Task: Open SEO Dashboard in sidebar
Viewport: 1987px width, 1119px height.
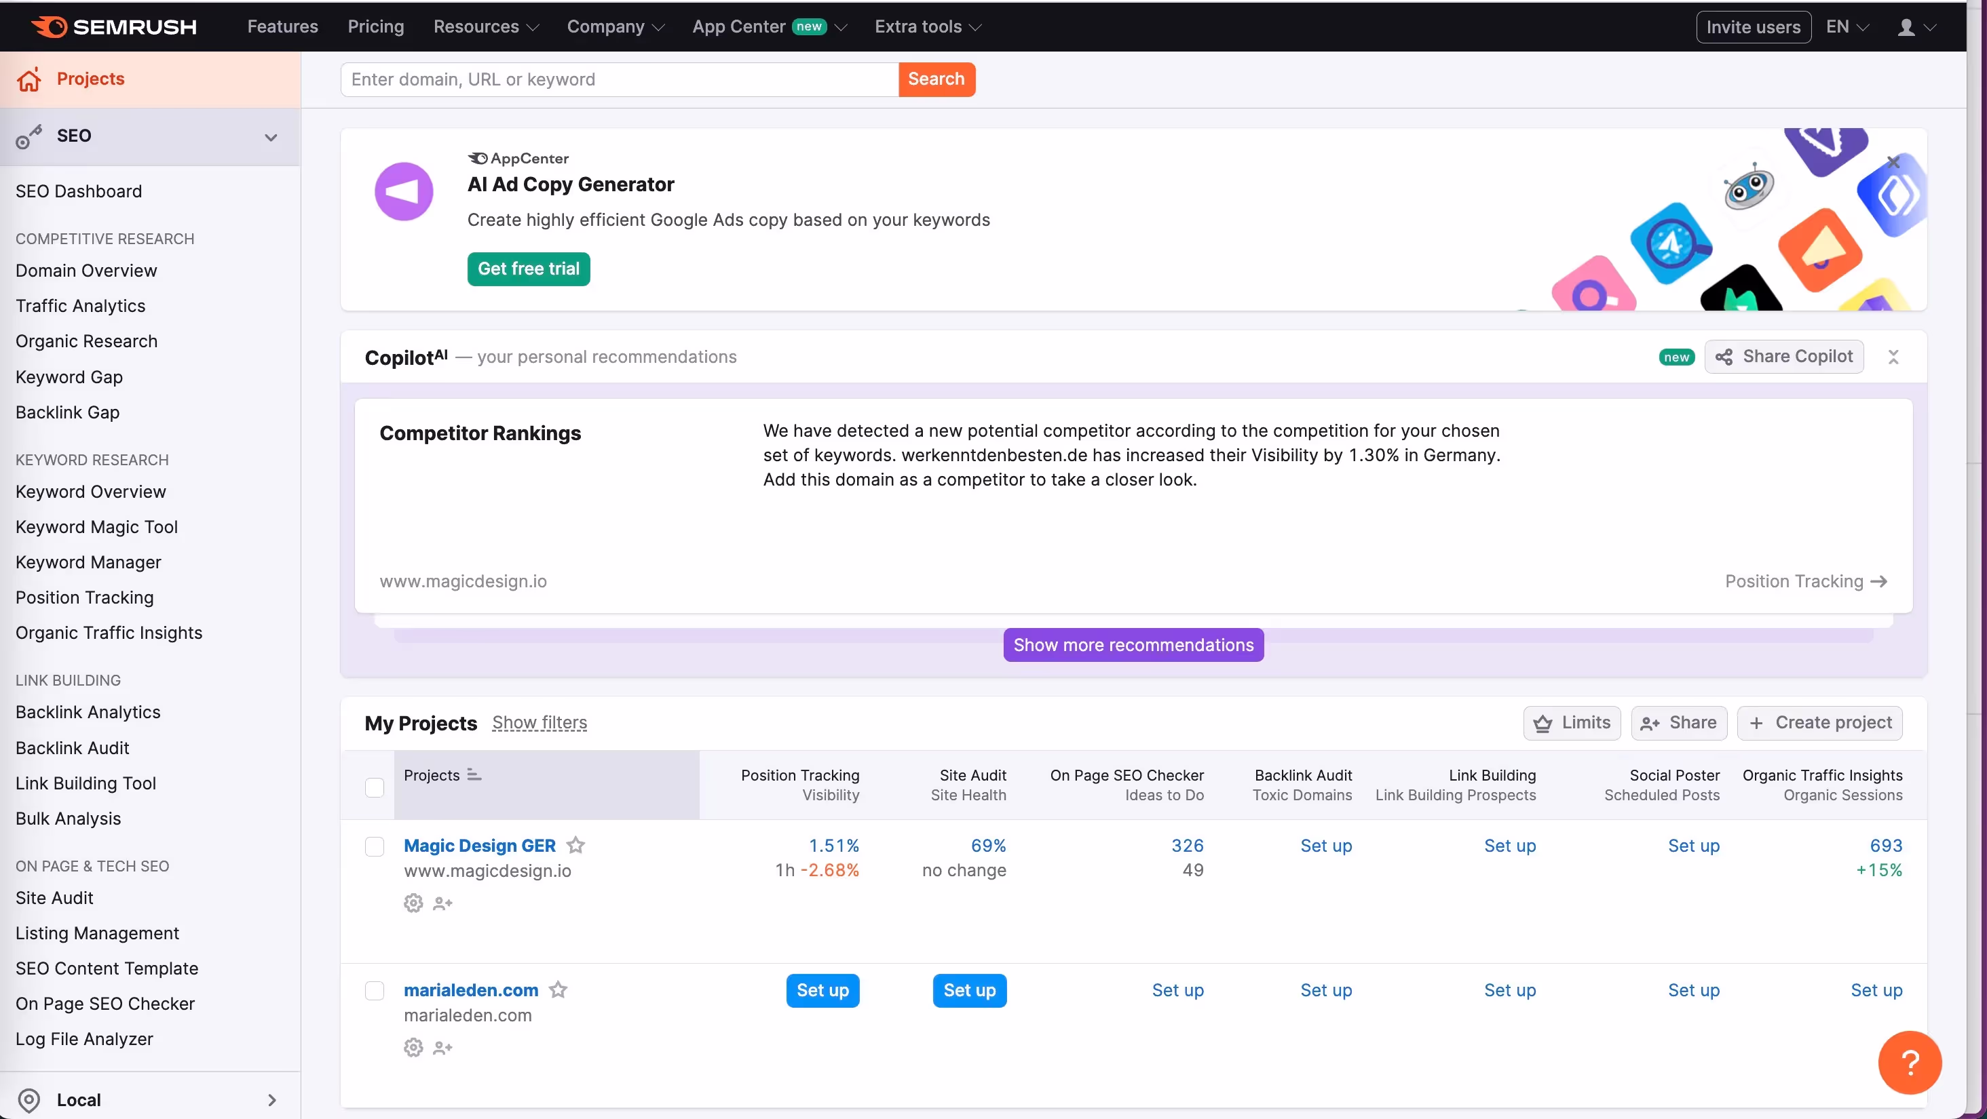Action: (79, 191)
